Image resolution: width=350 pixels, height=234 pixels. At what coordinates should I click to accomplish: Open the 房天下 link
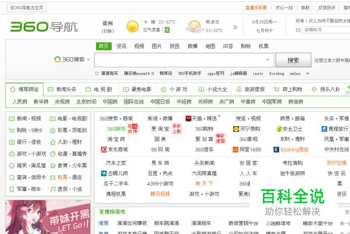coord(204,184)
